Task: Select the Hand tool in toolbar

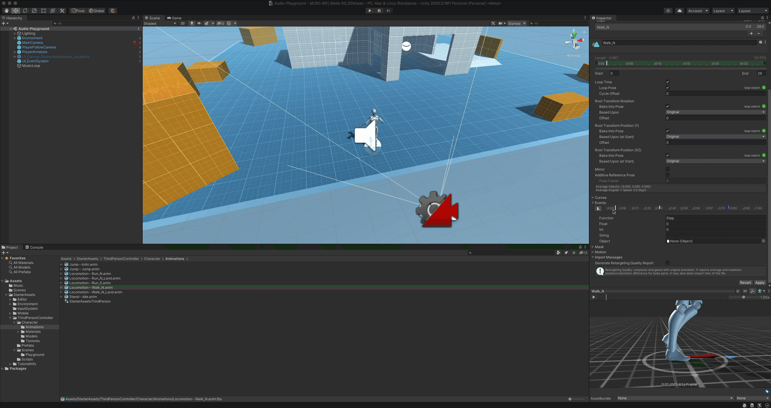Action: pyautogui.click(x=6, y=11)
